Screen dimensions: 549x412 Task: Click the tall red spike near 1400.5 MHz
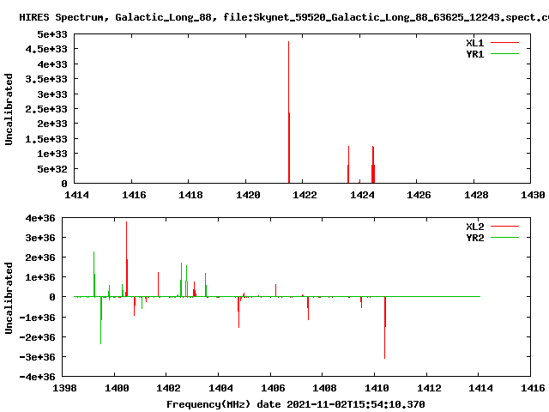(x=127, y=259)
